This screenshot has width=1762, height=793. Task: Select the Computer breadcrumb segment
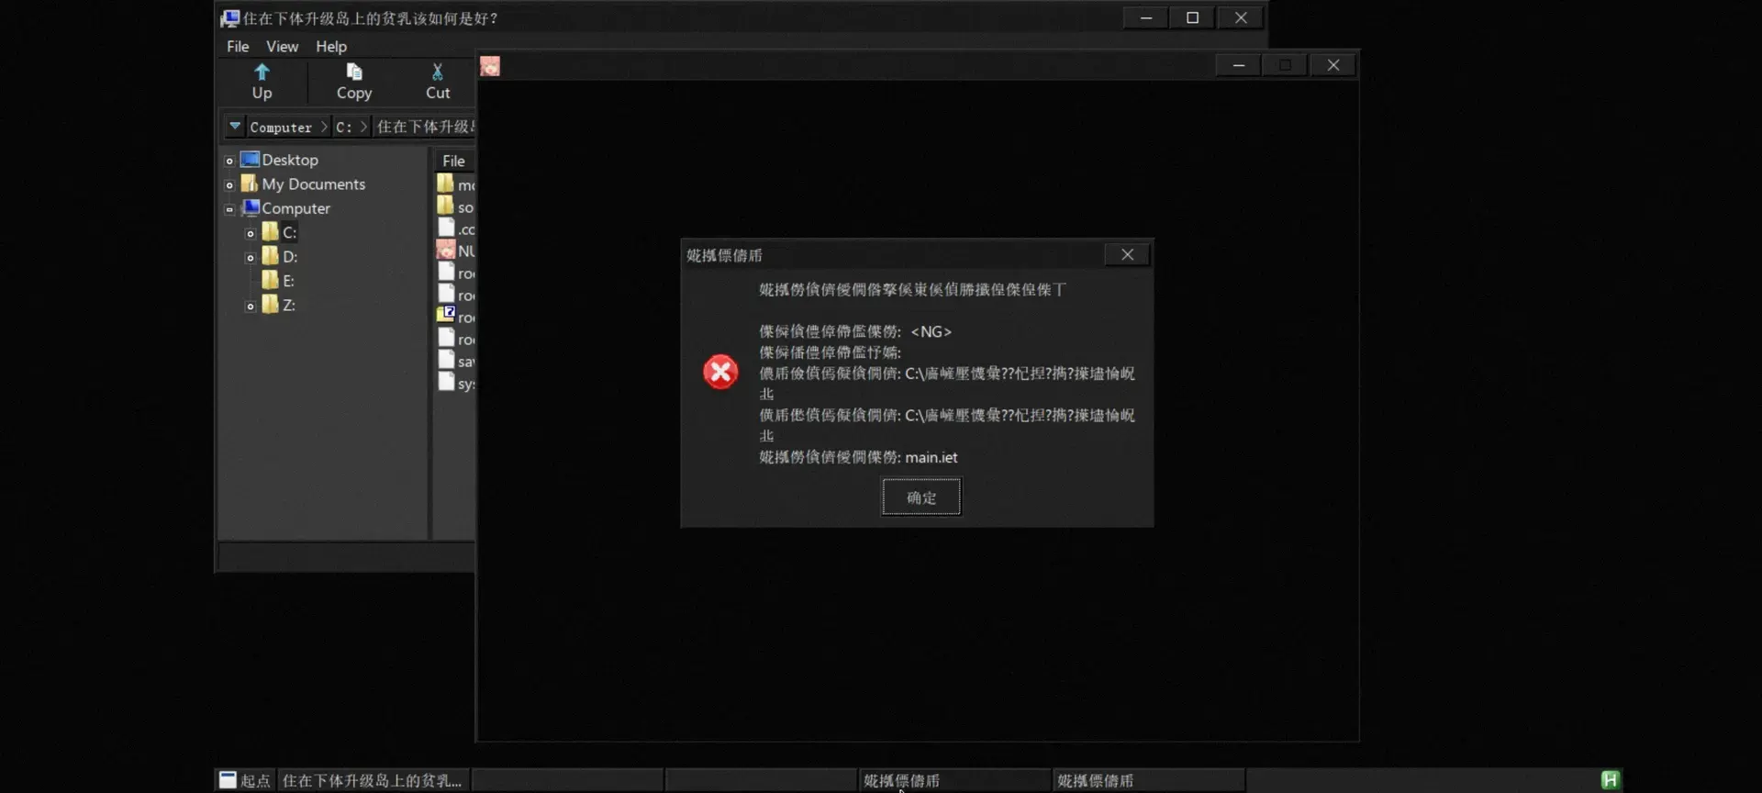click(x=281, y=127)
